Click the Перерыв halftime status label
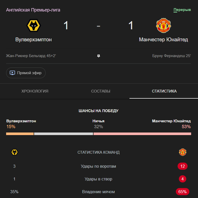Screen dimensions: 198x198 [x=182, y=10]
